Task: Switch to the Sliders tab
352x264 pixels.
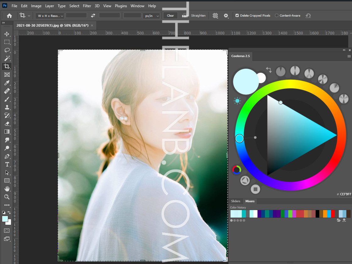Action: pos(235,201)
